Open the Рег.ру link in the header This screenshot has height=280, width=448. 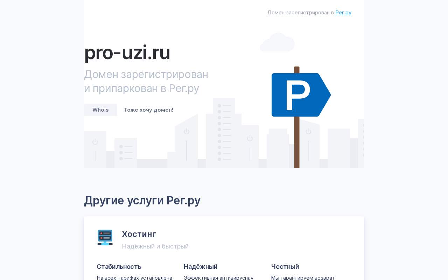[x=343, y=13]
